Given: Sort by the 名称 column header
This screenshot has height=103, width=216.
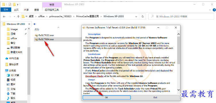Looking at the screenshot, I should tap(37, 29).
